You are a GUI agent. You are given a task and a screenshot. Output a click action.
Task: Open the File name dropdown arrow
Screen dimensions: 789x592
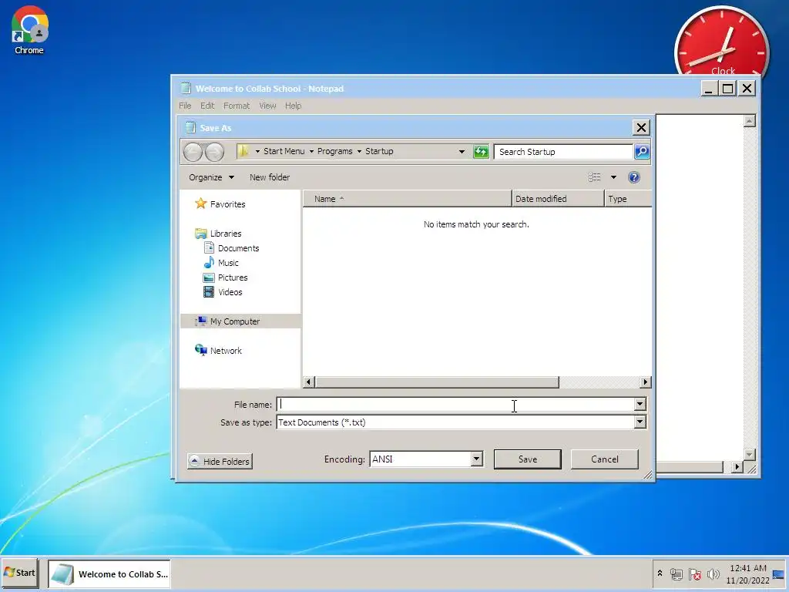tap(640, 404)
